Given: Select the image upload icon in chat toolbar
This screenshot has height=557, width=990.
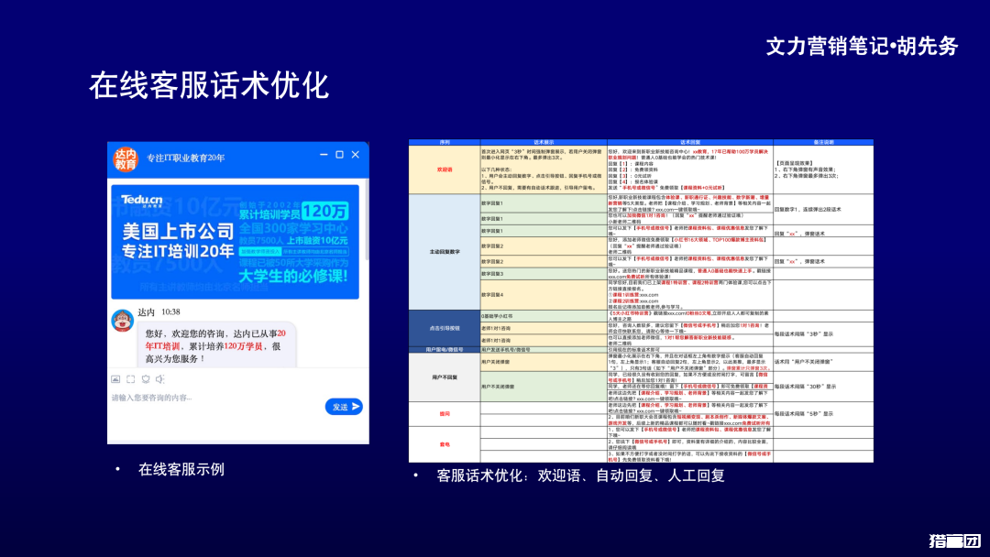Looking at the screenshot, I should tap(115, 379).
